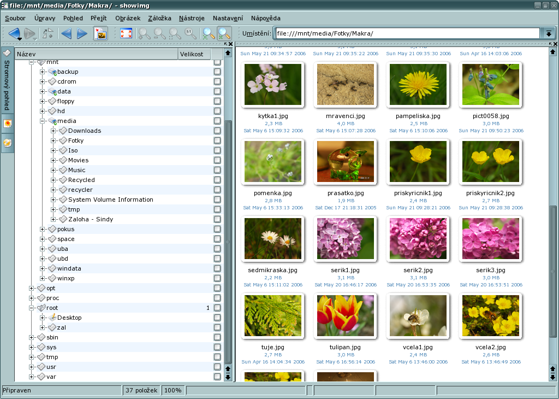Show the previous image
559x399 pixels.
tap(66, 33)
